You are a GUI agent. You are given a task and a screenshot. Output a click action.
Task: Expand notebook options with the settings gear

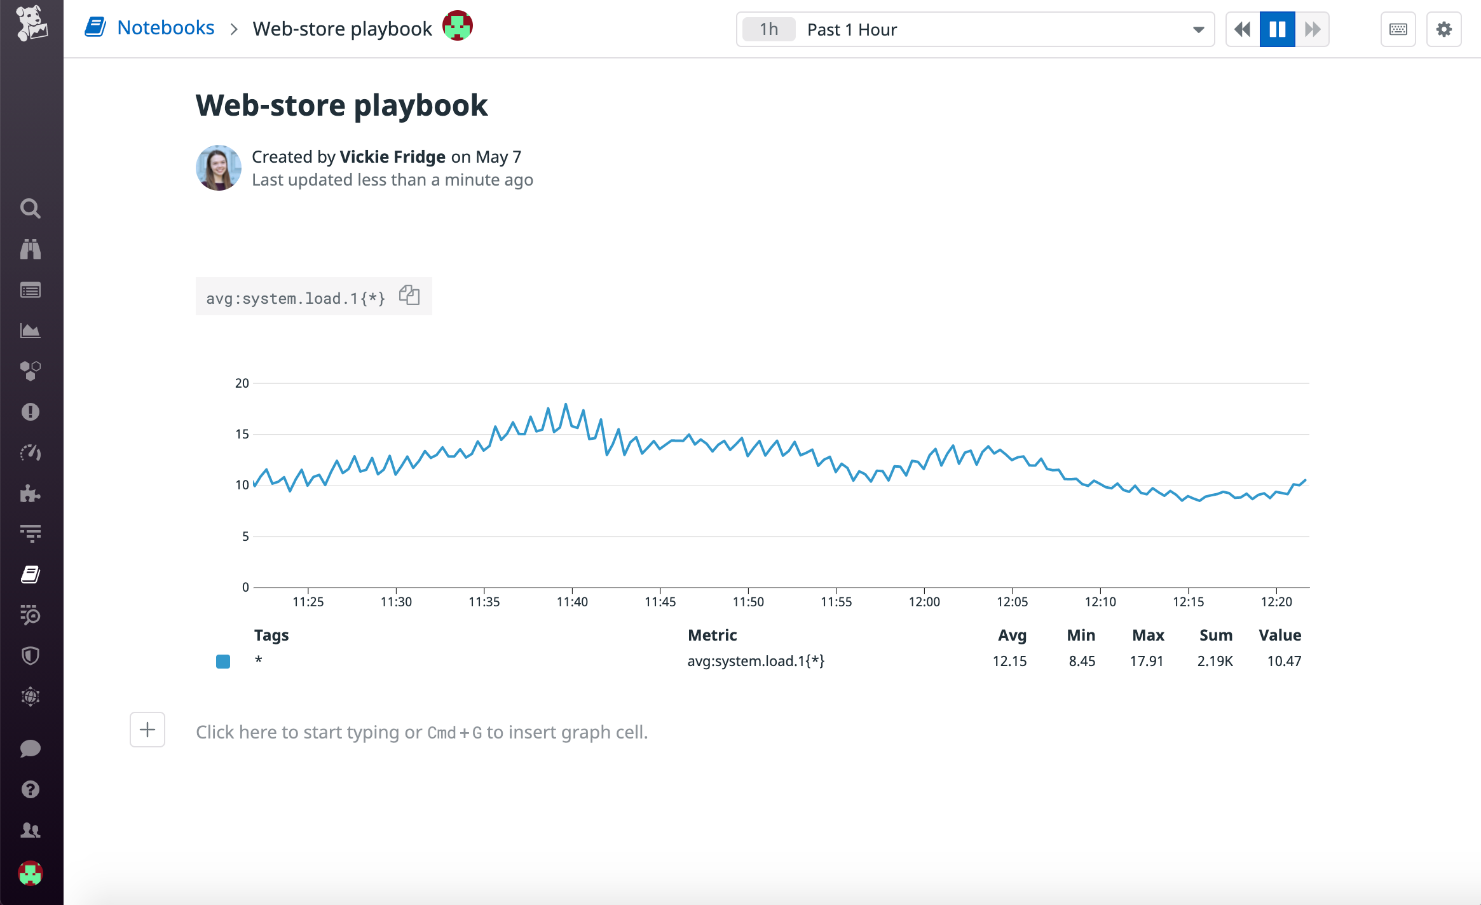click(x=1443, y=29)
